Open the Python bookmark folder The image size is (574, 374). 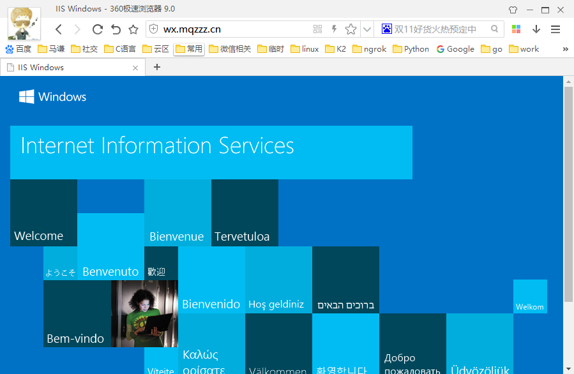pyautogui.click(x=411, y=49)
